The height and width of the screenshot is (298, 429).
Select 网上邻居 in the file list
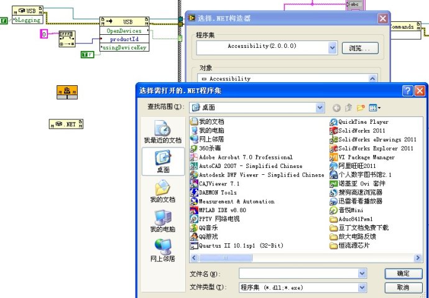[x=208, y=139]
